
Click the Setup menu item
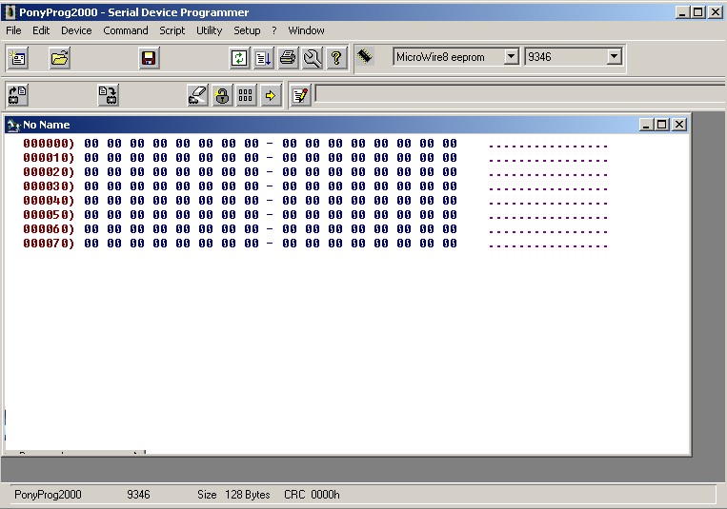pos(247,30)
